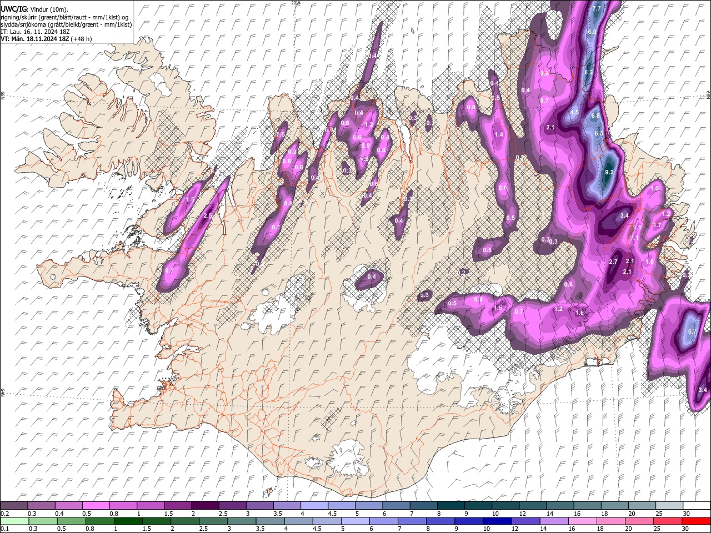Click the 7.7 precipitation value on the map
The height and width of the screenshot is (533, 711).
pos(597,9)
